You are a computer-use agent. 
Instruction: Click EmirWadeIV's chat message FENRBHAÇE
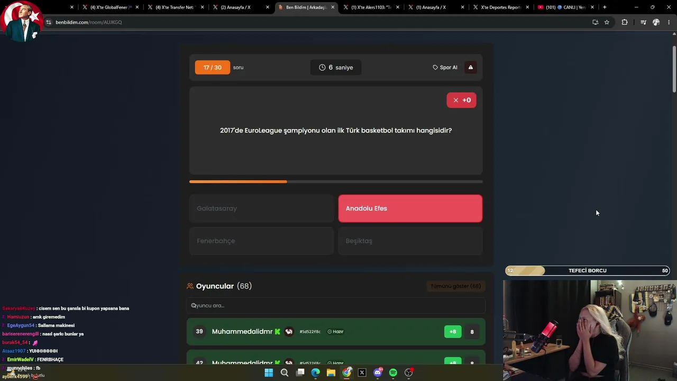click(x=50, y=360)
